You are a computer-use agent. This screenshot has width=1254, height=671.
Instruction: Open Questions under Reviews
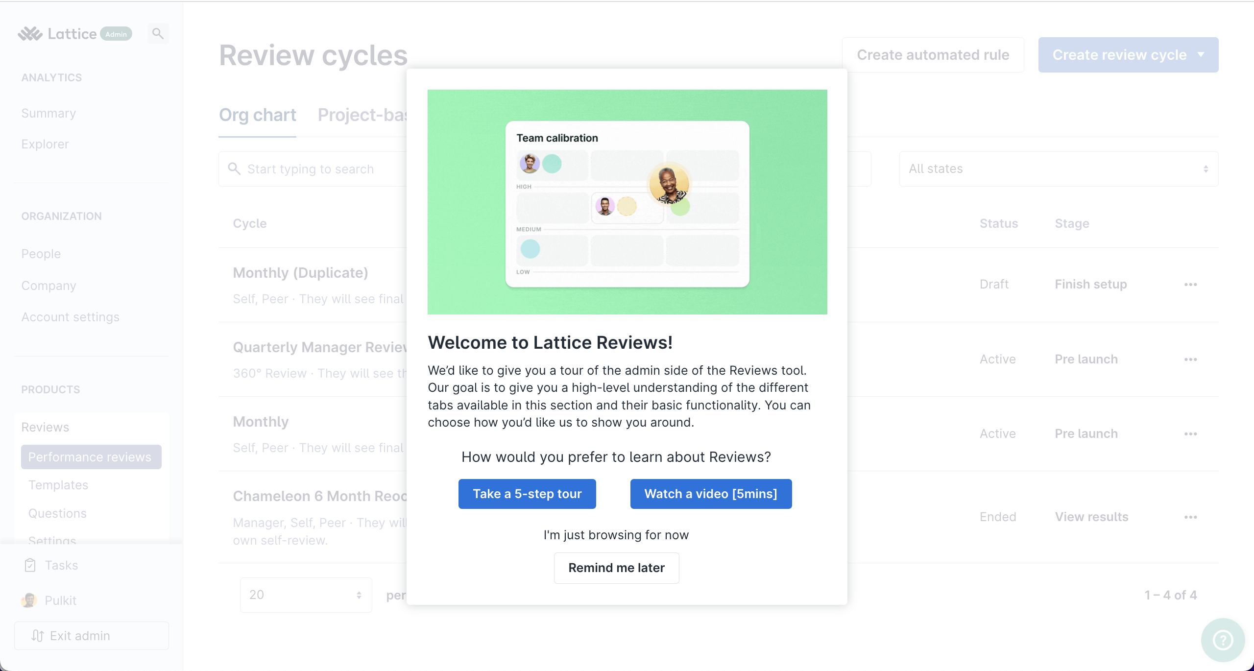(57, 513)
